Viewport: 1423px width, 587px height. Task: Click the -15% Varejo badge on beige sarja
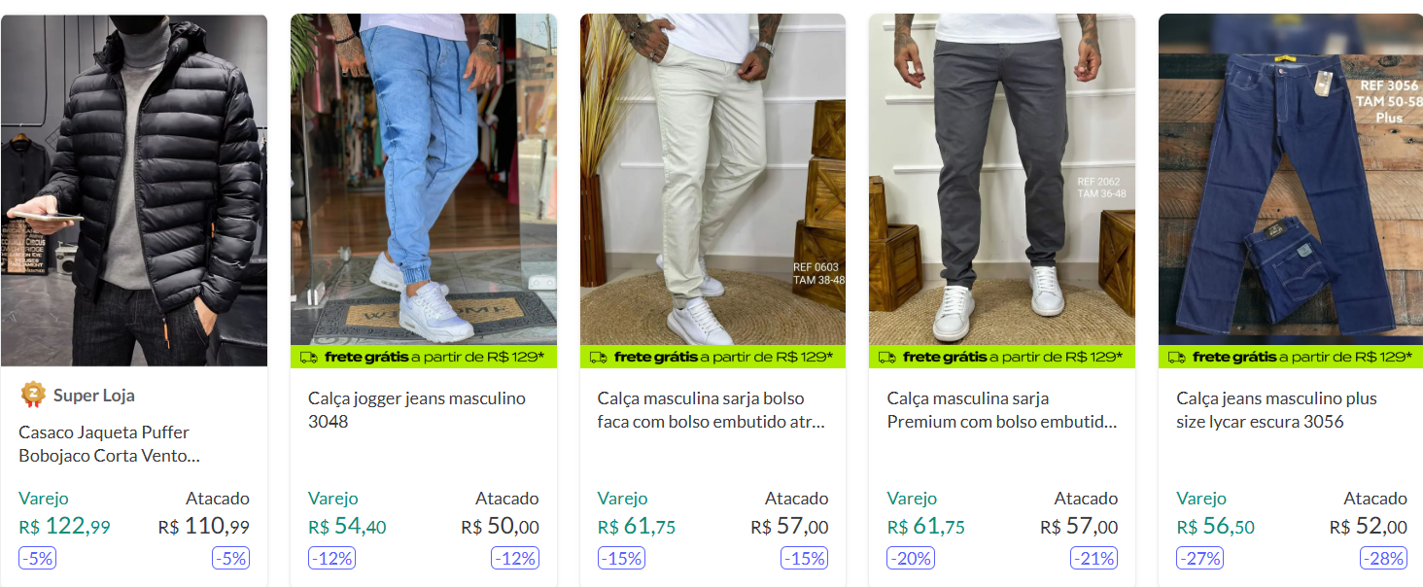(621, 559)
